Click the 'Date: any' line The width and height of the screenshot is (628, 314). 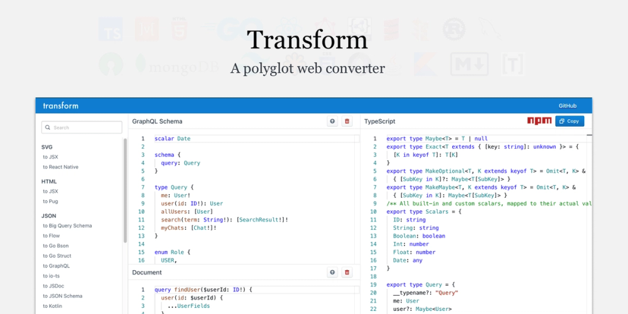point(408,261)
